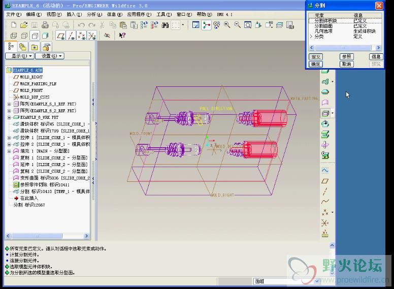Screen dimensions: 394x289
Task: Click the split volume icon in right toolbar
Action: coord(325,113)
